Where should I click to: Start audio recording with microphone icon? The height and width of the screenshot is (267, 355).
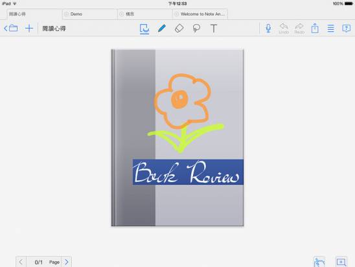tap(268, 29)
